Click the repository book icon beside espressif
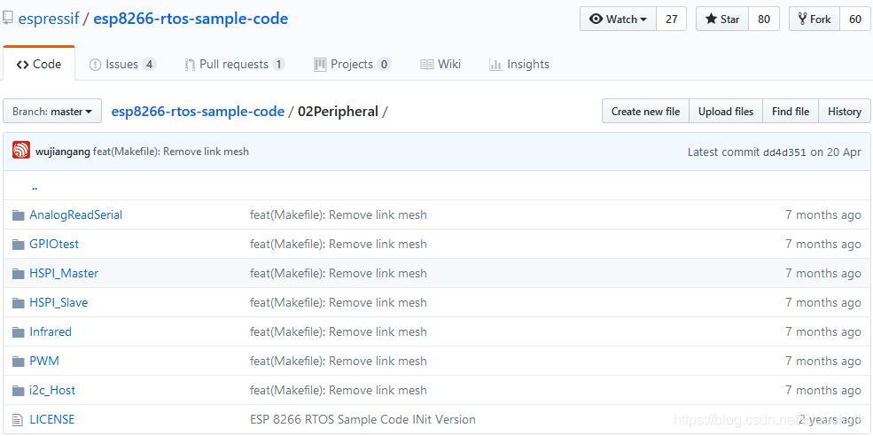This screenshot has width=873, height=436. [7, 19]
